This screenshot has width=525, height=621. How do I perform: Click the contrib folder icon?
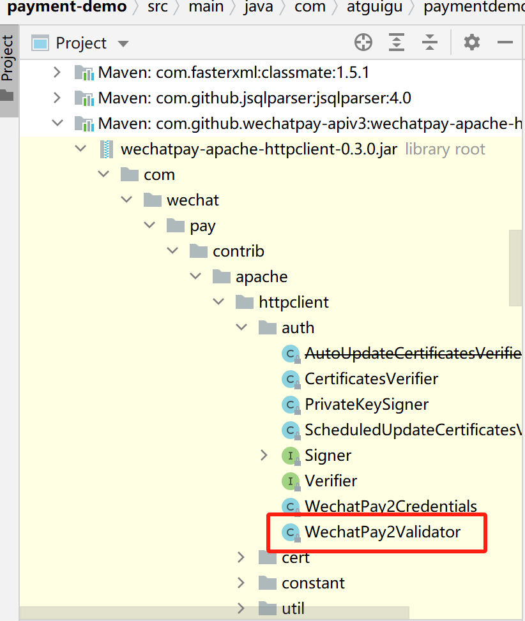[199, 251]
